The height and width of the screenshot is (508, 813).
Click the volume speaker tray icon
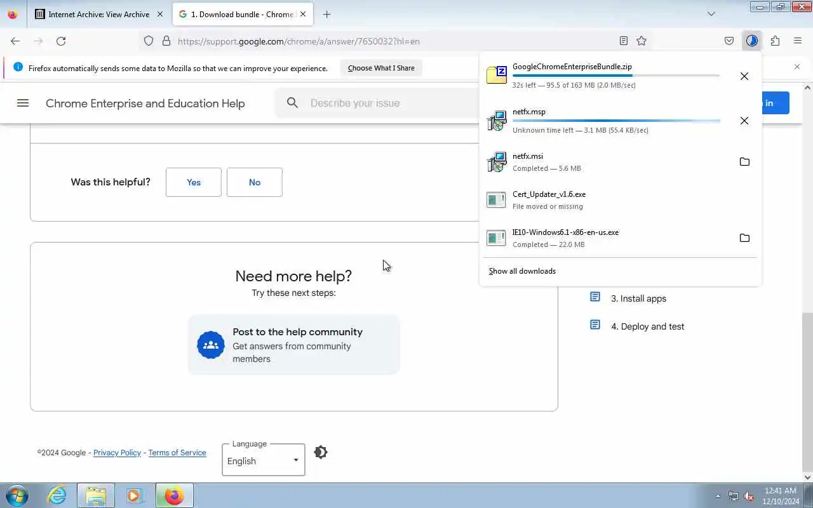[749, 496]
